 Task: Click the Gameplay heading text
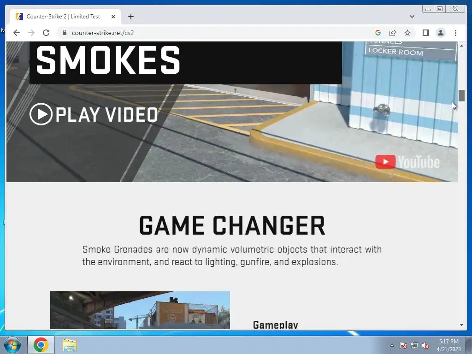click(276, 325)
